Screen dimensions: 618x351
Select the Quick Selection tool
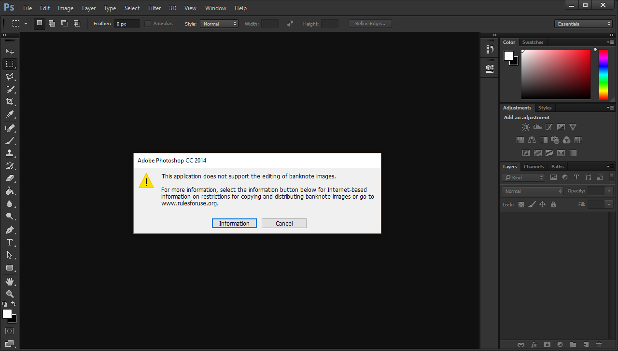pyautogui.click(x=10, y=89)
